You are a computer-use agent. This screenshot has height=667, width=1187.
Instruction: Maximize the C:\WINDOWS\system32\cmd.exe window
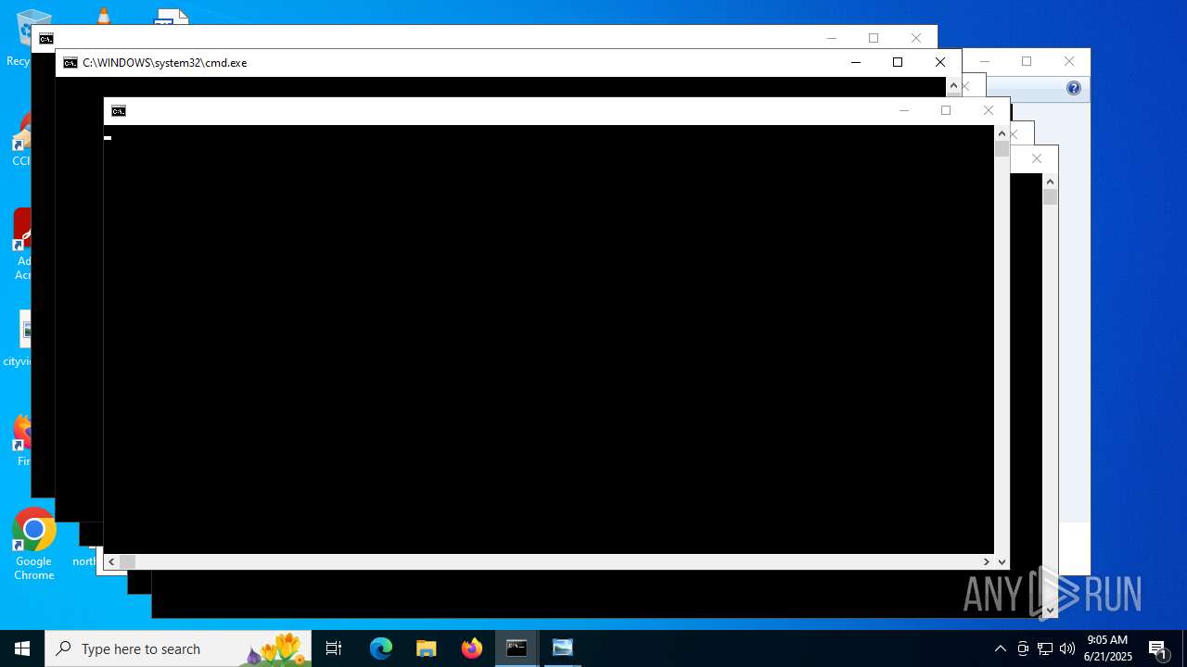pyautogui.click(x=898, y=63)
